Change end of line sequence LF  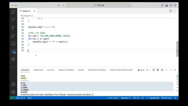(x=142, y=98)
